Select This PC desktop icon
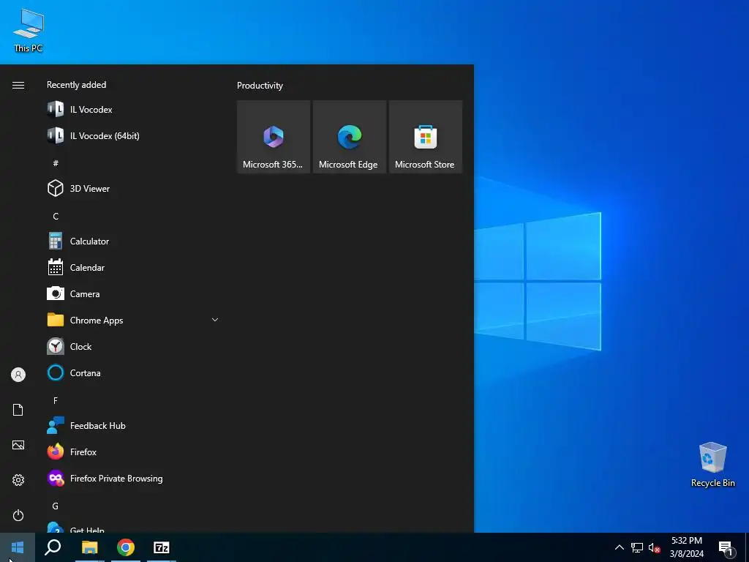This screenshot has height=562, width=749. (x=29, y=31)
